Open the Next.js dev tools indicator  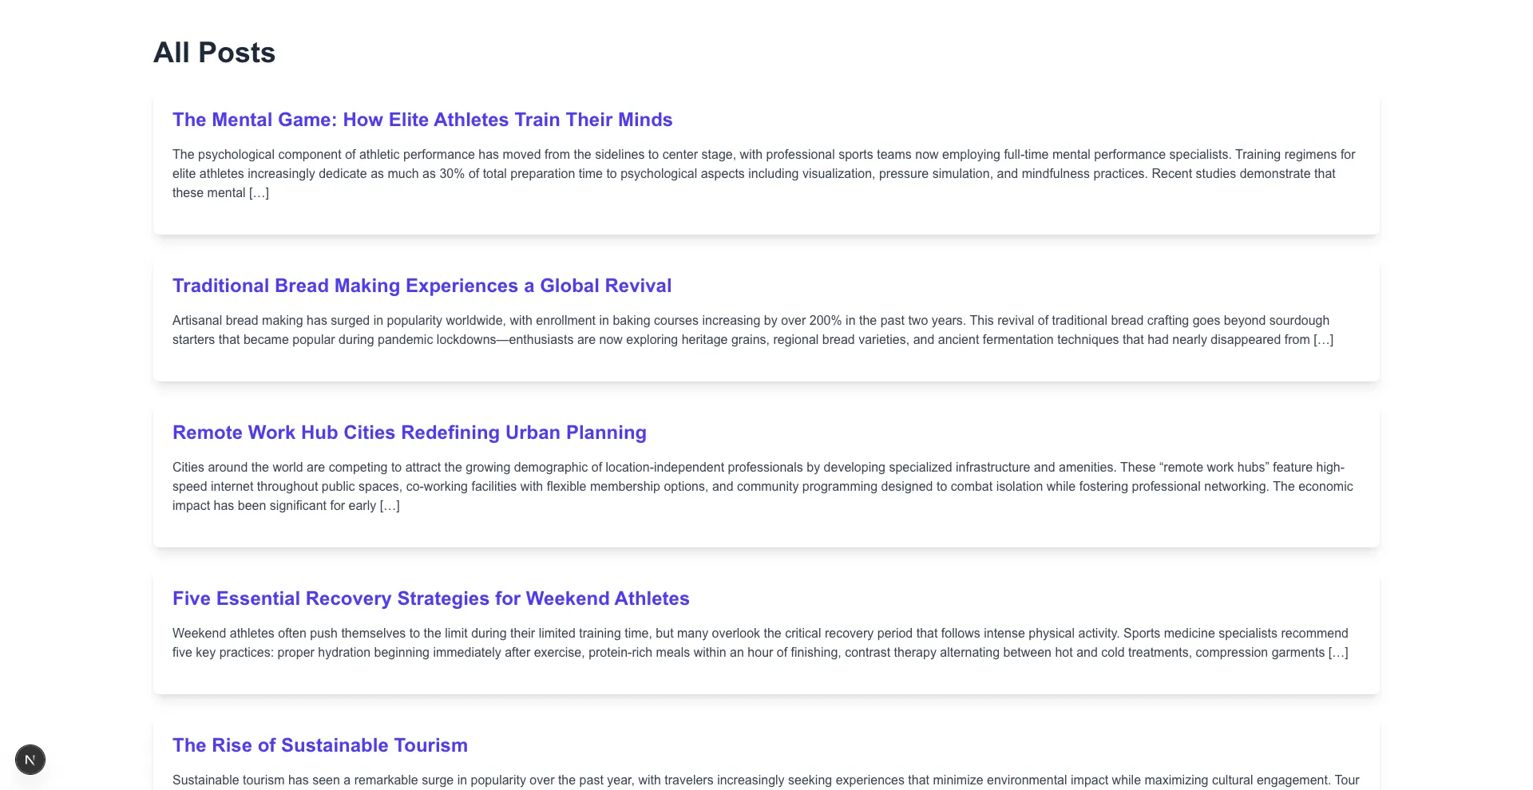click(30, 760)
